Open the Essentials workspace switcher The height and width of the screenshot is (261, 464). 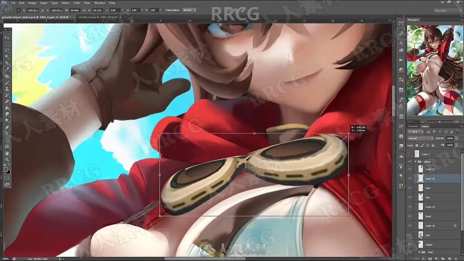coord(447,11)
